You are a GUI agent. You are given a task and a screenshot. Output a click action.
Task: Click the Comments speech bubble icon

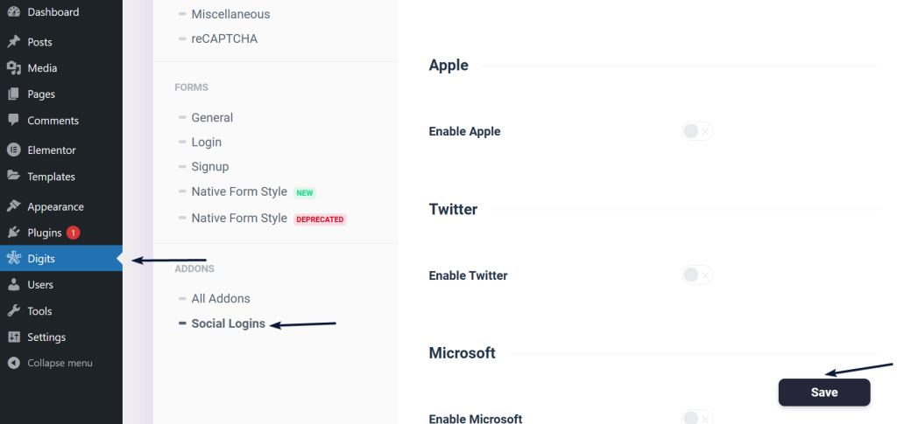pyautogui.click(x=14, y=121)
